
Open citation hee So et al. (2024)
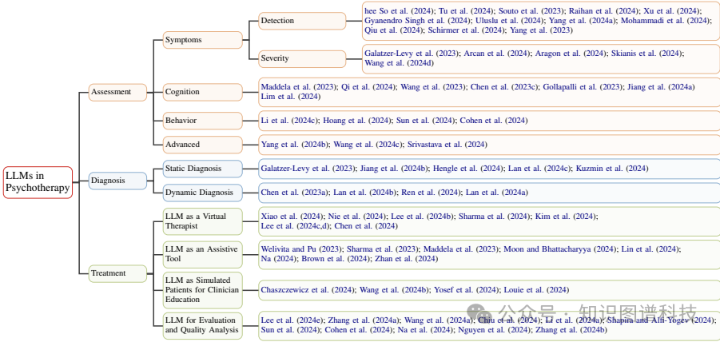tap(399, 11)
